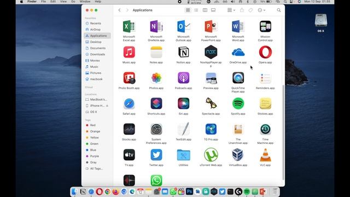Switch to list view in toolbar
Screen dimensions: 350x197
click(x=196, y=10)
